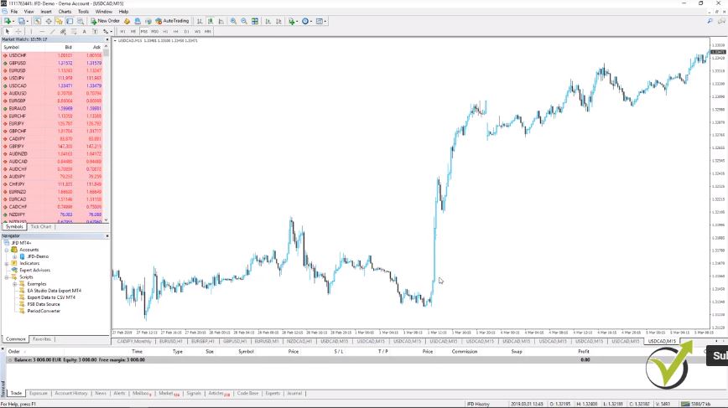
Task: Open the Profiles toolbar icon
Action: click(x=21, y=21)
